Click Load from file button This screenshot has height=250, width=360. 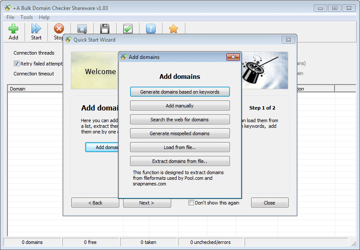pyautogui.click(x=180, y=147)
